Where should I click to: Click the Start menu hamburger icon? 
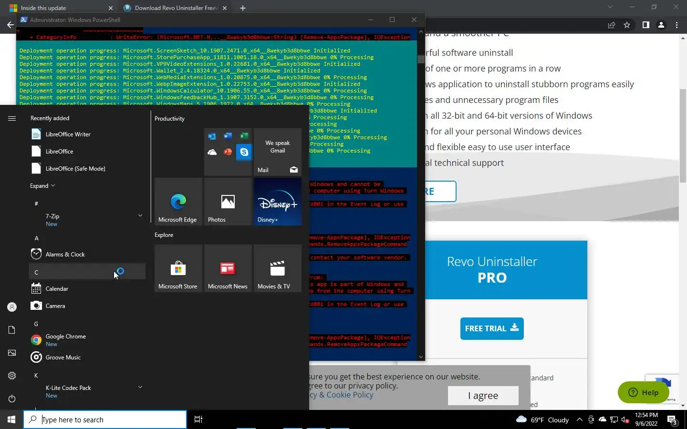click(x=12, y=118)
